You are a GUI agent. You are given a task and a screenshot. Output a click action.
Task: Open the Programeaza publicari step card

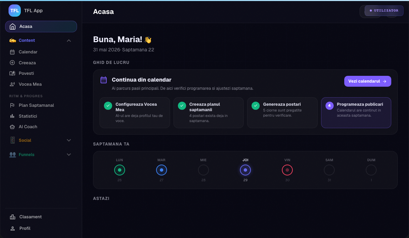[356, 113]
